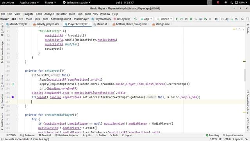Click Sync Project with Gradle Files icon
This screenshot has width=250, height=141.
click(x=227, y=19)
